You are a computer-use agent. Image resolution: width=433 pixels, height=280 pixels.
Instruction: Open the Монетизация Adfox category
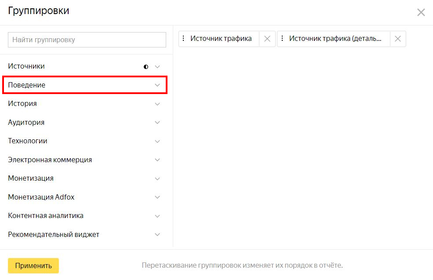41,197
